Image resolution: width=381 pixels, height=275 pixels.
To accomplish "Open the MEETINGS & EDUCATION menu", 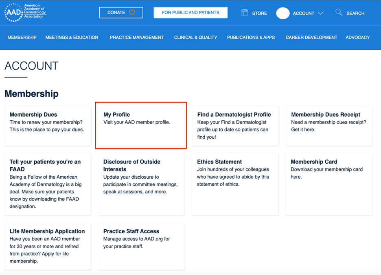I will 72,37.
